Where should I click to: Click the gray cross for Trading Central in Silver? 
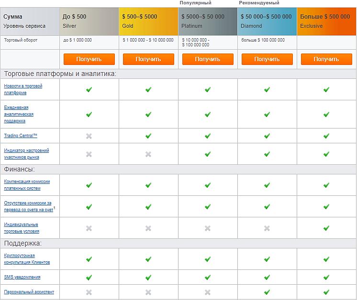point(89,136)
